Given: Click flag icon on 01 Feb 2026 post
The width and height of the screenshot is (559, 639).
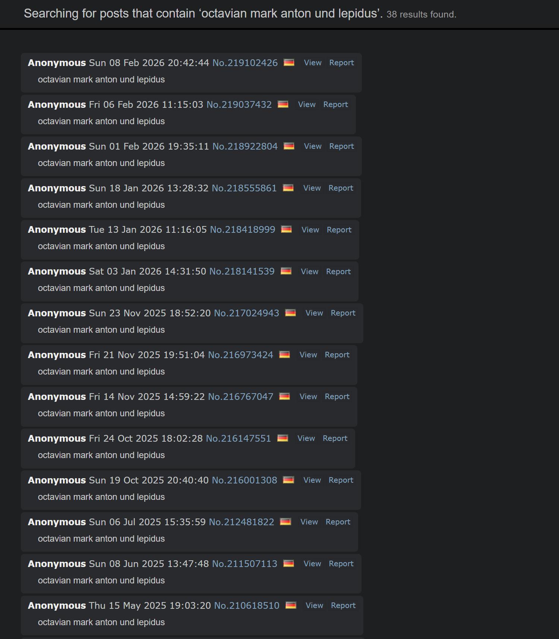Looking at the screenshot, I should 289,146.
